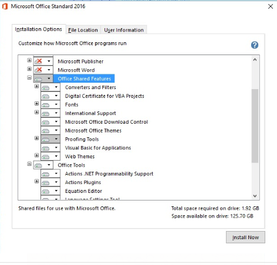This screenshot has height=265, width=277.
Task: Click 'Space available on drive: 125.70 GB' text
Action: point(212,216)
